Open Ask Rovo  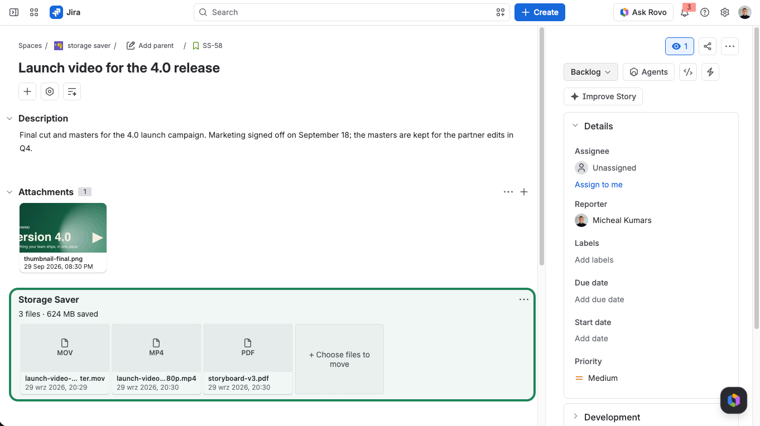coord(643,12)
